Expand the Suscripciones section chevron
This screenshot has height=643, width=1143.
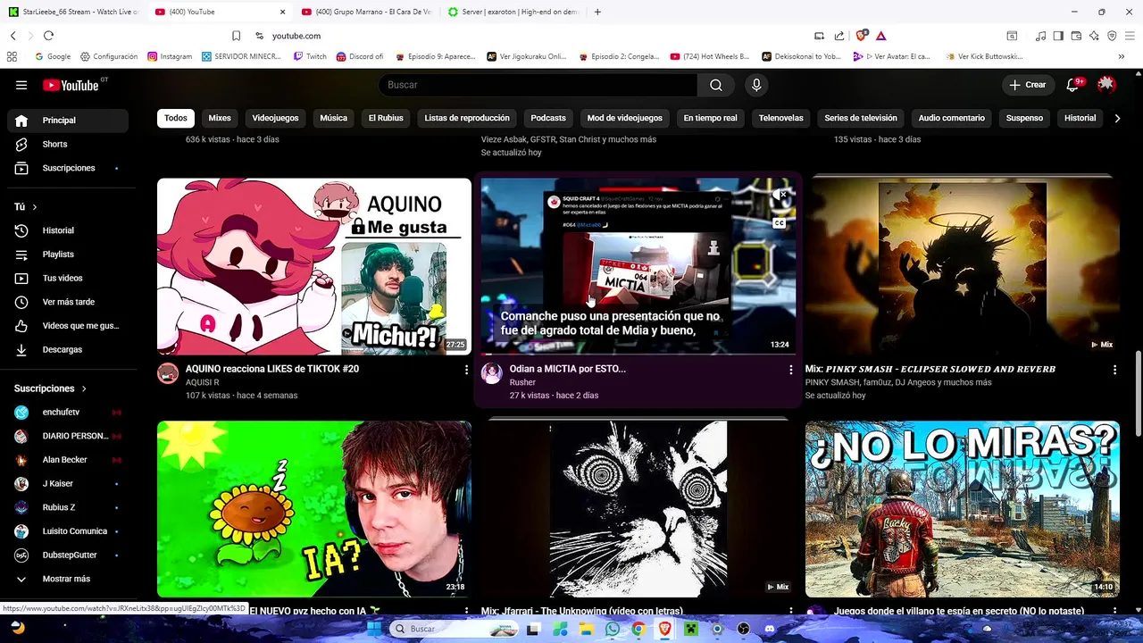(x=85, y=388)
